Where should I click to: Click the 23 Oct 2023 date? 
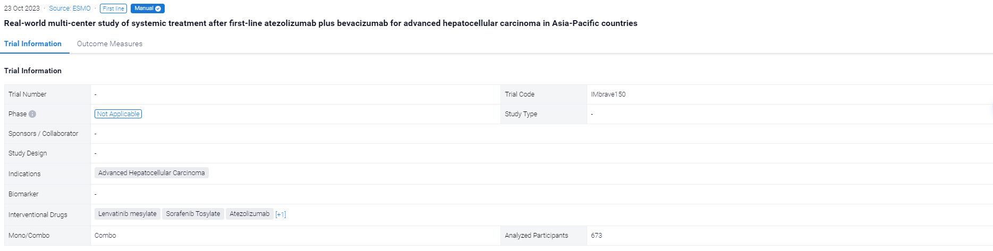click(22, 8)
